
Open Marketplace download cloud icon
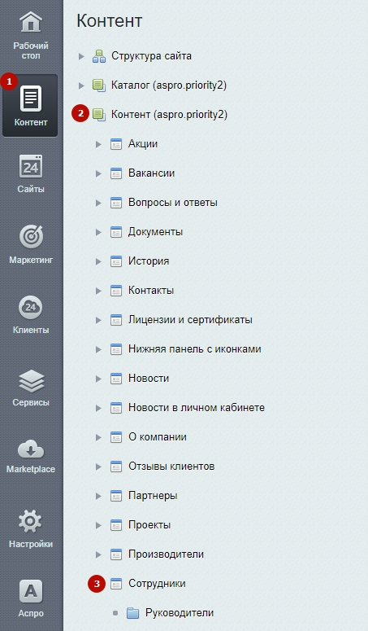[31, 450]
